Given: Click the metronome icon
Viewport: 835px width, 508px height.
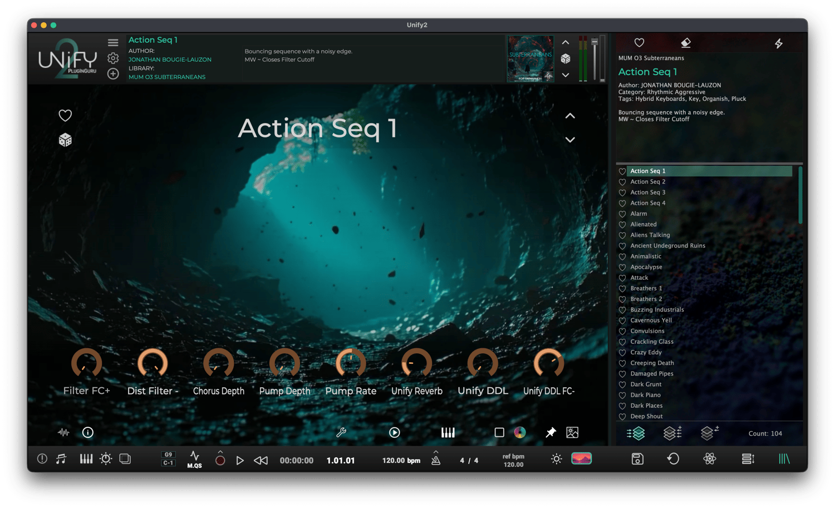Looking at the screenshot, I should coord(436,459).
